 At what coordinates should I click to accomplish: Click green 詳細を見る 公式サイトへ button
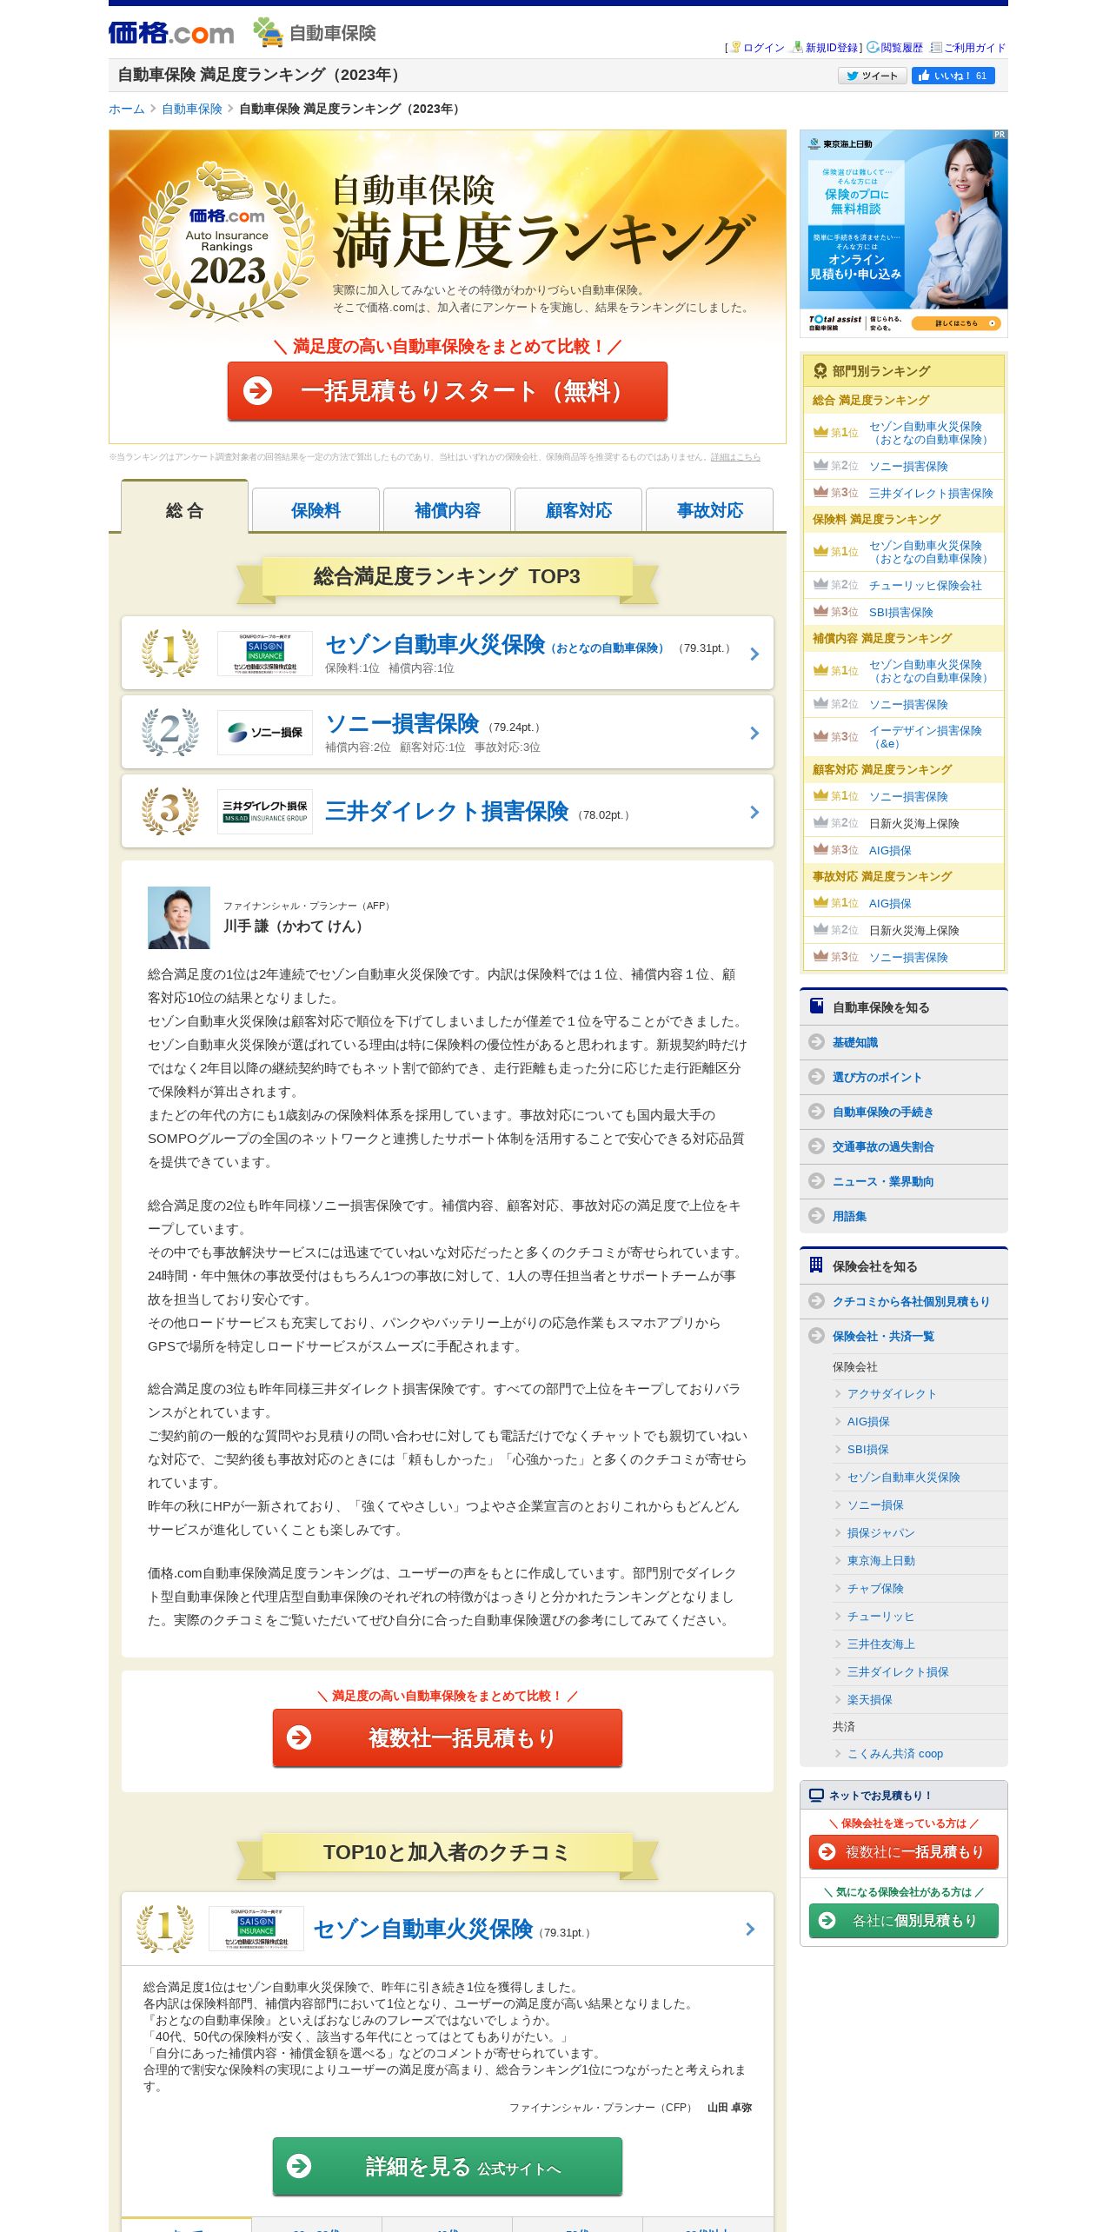pos(448,2166)
